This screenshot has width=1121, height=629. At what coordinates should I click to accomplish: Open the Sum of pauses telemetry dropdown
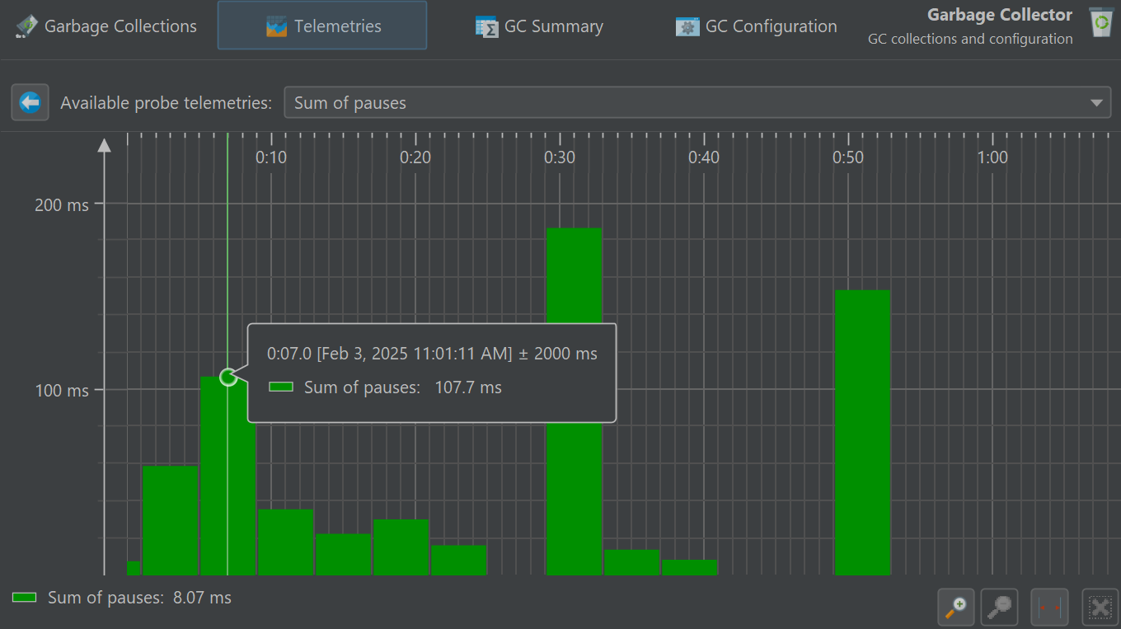tap(697, 103)
